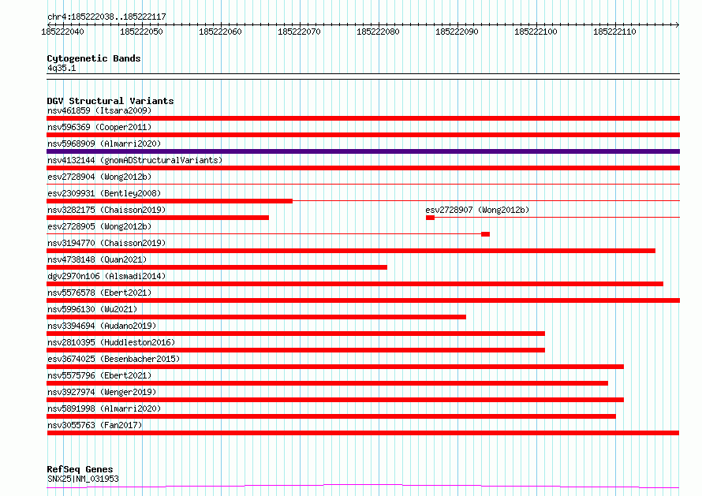702x496 pixels.
Task: Click ruler position 185222070
Action: click(299, 32)
